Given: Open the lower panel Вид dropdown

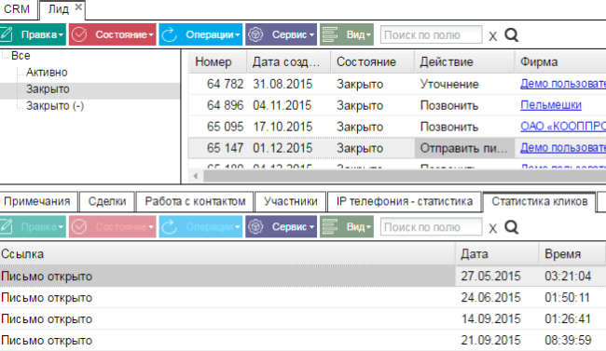Looking at the screenshot, I should click(347, 226).
